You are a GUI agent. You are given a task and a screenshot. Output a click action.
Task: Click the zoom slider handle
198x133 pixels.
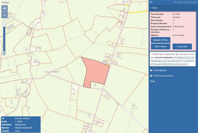click(x=4, y=25)
